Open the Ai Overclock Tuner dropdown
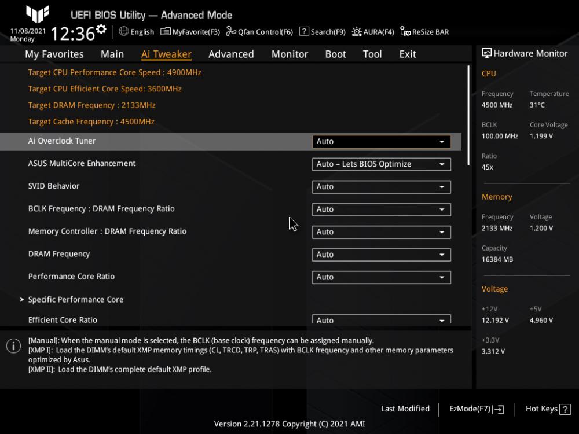Image resolution: width=579 pixels, height=434 pixels. 381,142
